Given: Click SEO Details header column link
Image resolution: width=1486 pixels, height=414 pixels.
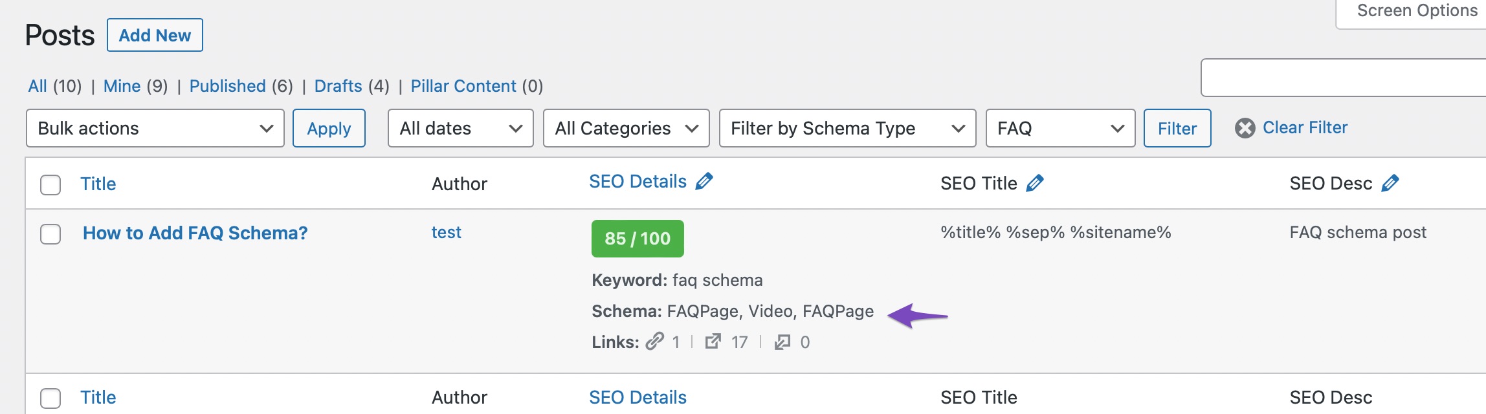Looking at the screenshot, I should (638, 181).
